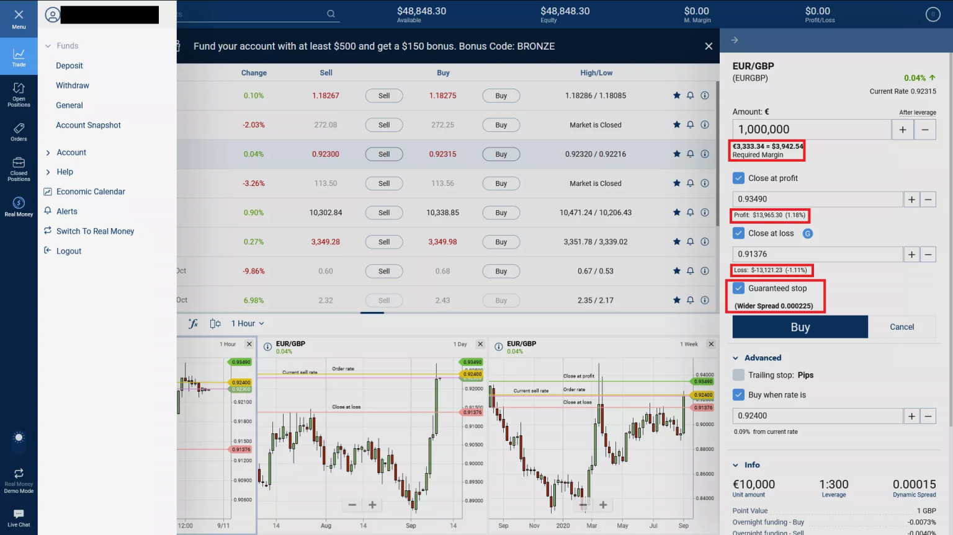Viewport: 953px width, 535px height.
Task: Open Economic Calendar menu item
Action: pyautogui.click(x=91, y=192)
